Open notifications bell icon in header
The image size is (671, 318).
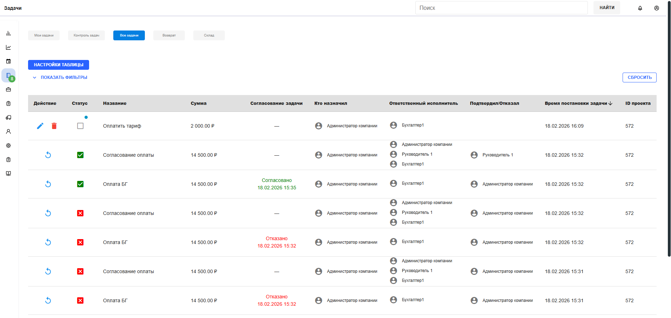640,8
